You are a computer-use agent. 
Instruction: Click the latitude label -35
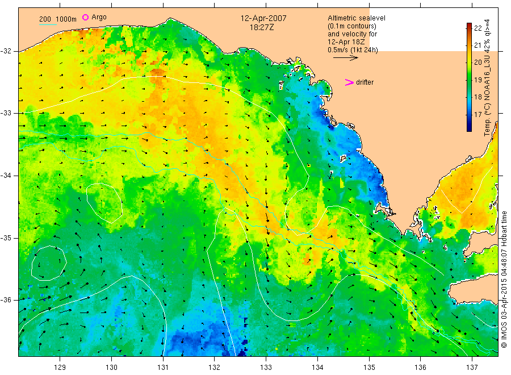pos(6,238)
